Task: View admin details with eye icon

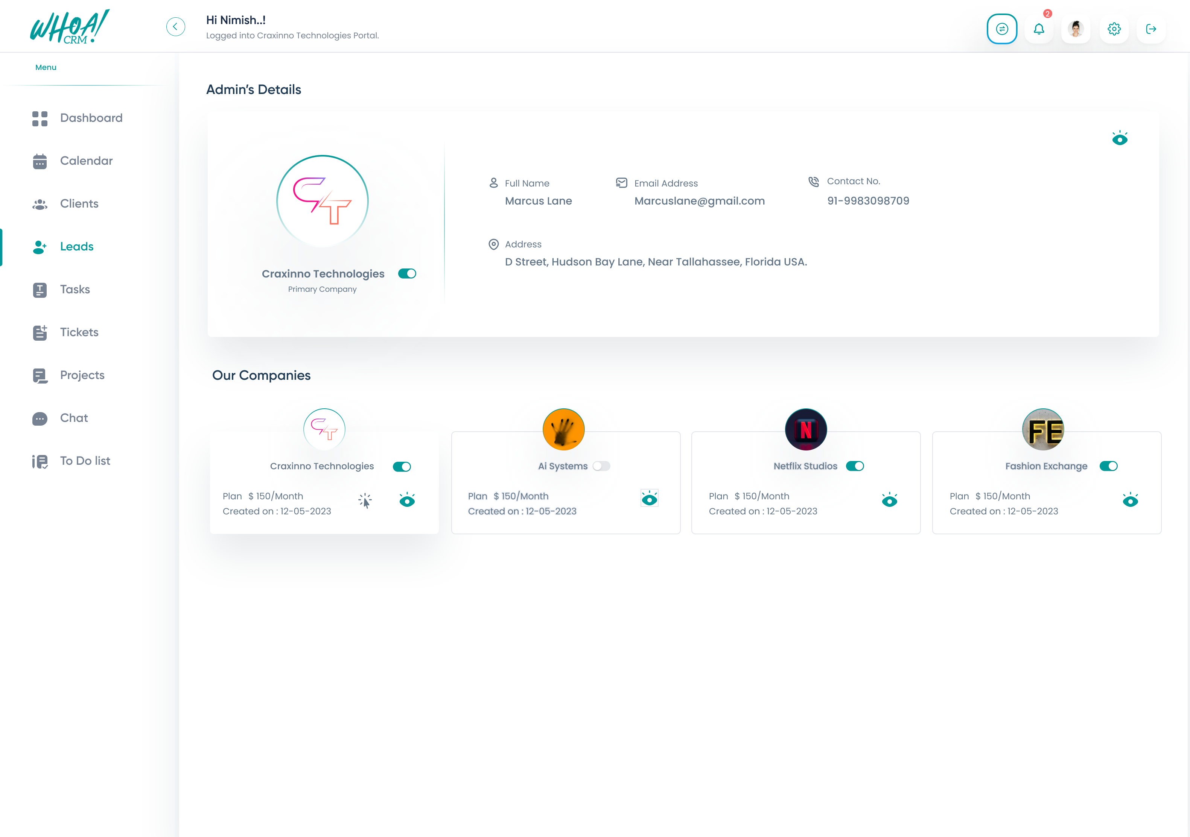Action: tap(1120, 138)
